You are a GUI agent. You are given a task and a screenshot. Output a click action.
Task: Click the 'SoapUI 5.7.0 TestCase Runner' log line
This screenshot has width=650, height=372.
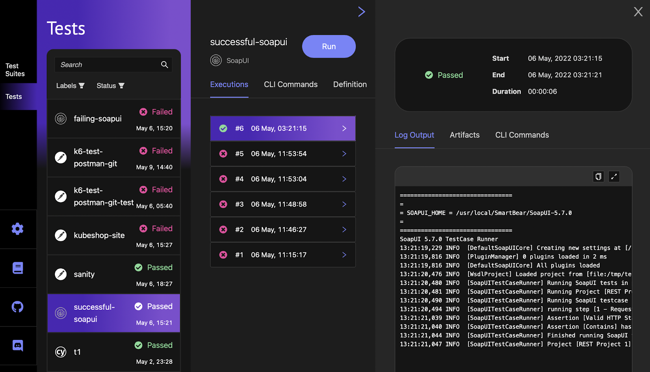[x=449, y=239]
